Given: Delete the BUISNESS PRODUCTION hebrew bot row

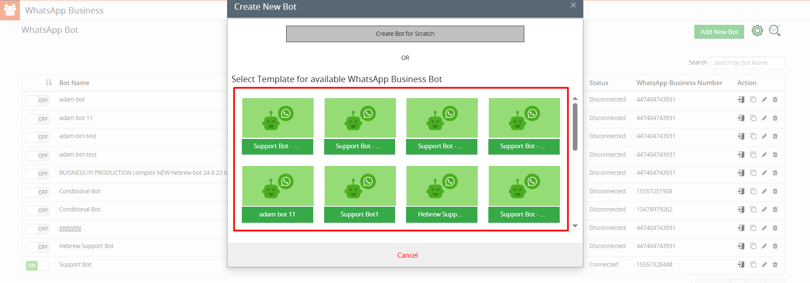Looking at the screenshot, I should 775,173.
